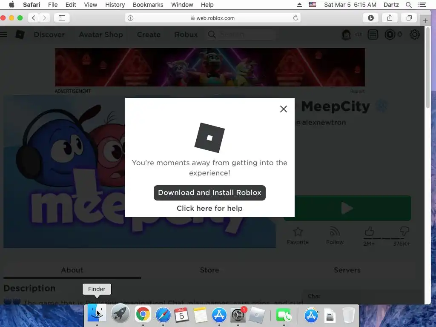
Task: Click the Roblox logo in the dialog
Action: 209,138
